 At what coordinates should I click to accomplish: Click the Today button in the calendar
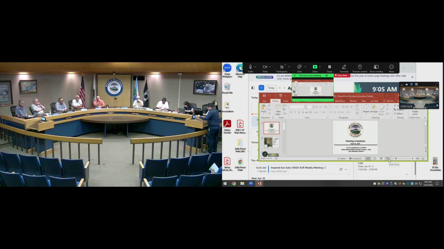click(271, 88)
